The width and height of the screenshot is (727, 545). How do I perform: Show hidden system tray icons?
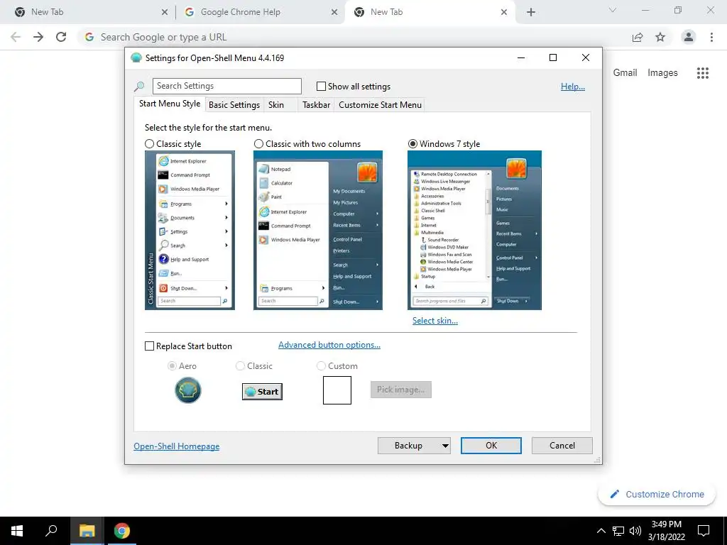[601, 531]
